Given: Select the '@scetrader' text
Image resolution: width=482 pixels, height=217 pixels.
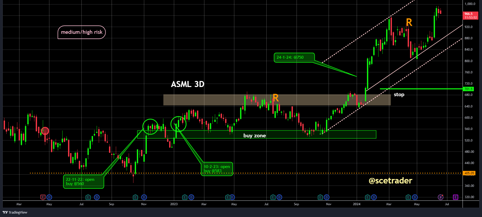Looking at the screenshot, I should pyautogui.click(x=391, y=181).
